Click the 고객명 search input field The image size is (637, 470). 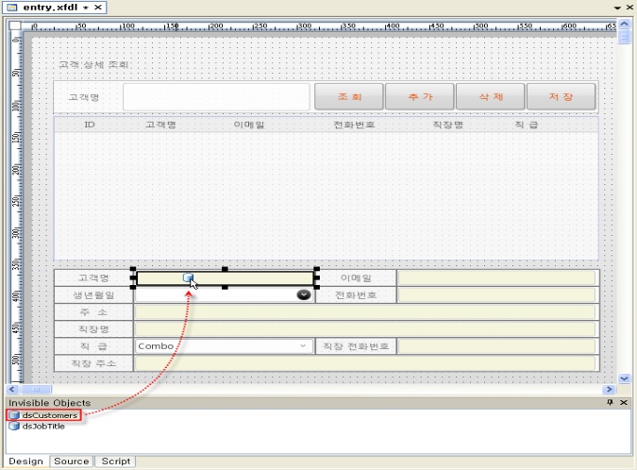point(216,97)
